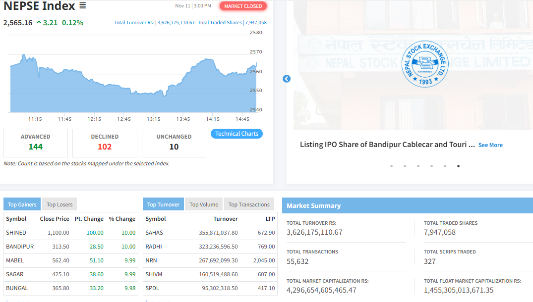Select the Top Gainers tab

[x=22, y=204]
